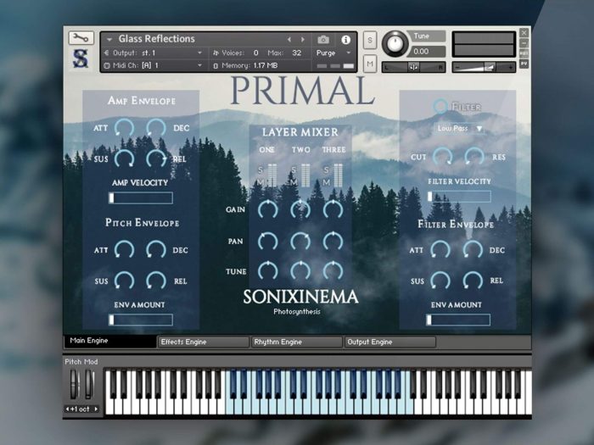The image size is (594, 445).
Task: Click the output volume slider in the header
Action: 484,67
